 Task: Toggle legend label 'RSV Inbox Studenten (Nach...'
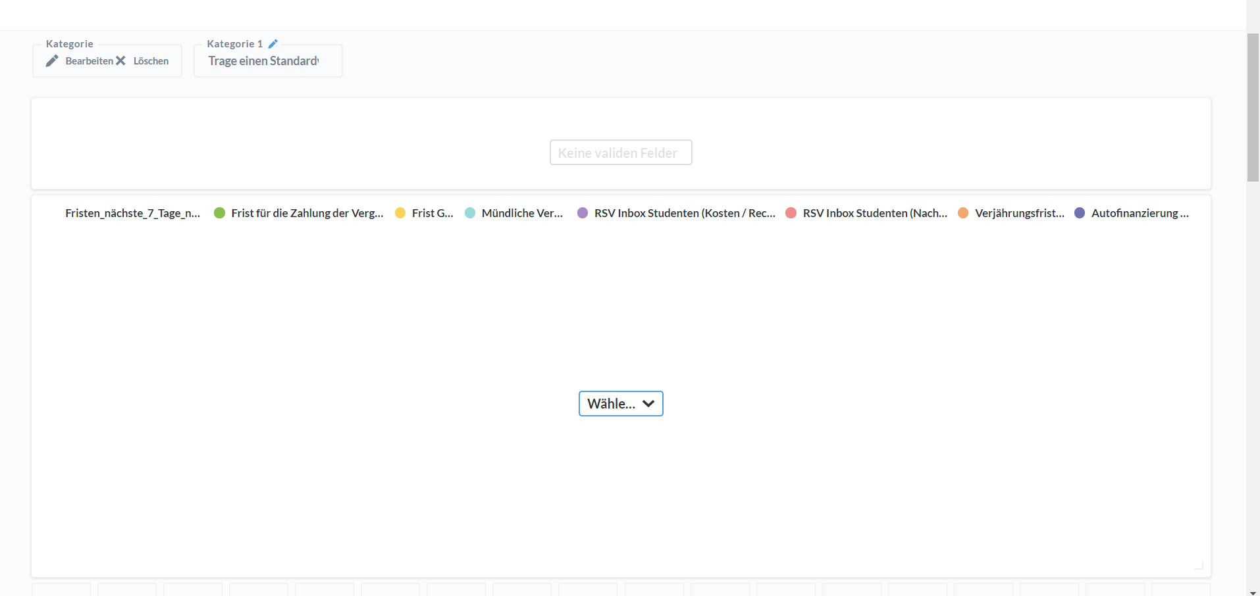coord(875,213)
